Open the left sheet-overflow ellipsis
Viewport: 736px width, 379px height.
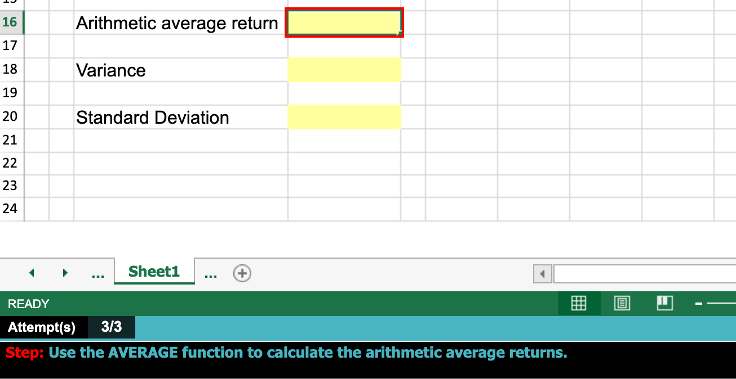point(98,274)
